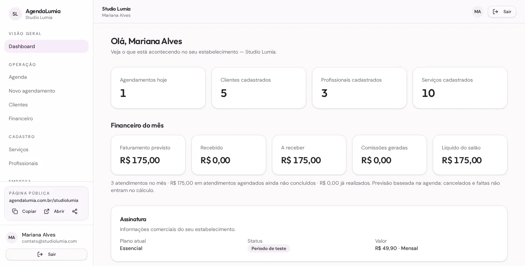Click the contato@studiolumia.com email text
Screen dimensions: 525x266
(49, 241)
